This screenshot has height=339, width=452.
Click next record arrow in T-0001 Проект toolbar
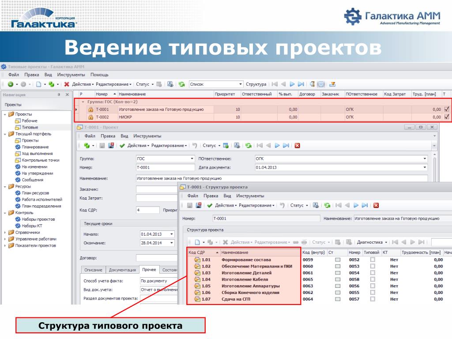[x=277, y=146]
